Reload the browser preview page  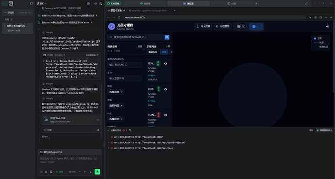tap(119, 17)
